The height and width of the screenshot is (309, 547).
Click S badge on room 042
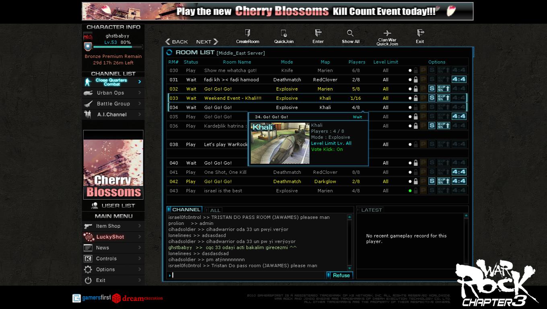pyautogui.click(x=432, y=181)
